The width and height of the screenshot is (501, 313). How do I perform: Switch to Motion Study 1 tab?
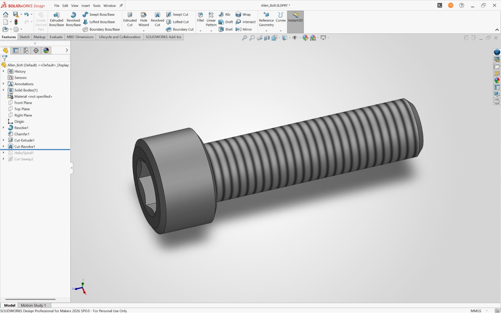pos(33,305)
